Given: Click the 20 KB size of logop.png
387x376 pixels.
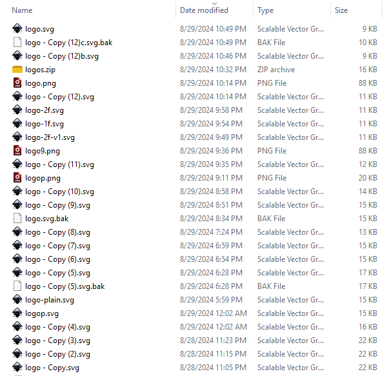Looking at the screenshot, I should [x=368, y=177].
